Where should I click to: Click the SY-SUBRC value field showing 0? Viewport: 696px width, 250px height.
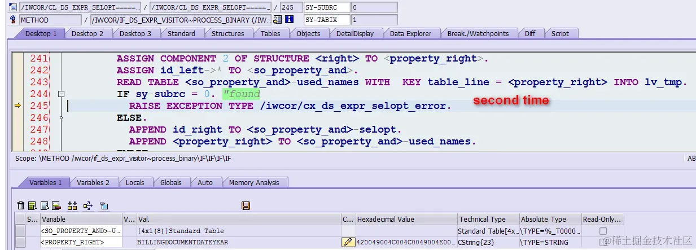point(374,7)
